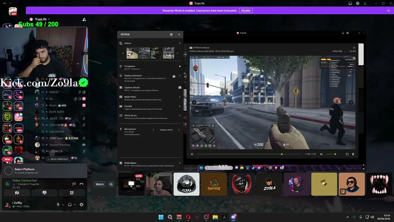The height and width of the screenshot is (222, 394).
Task: Expand the Statistiques section
Action: (x=180, y=163)
